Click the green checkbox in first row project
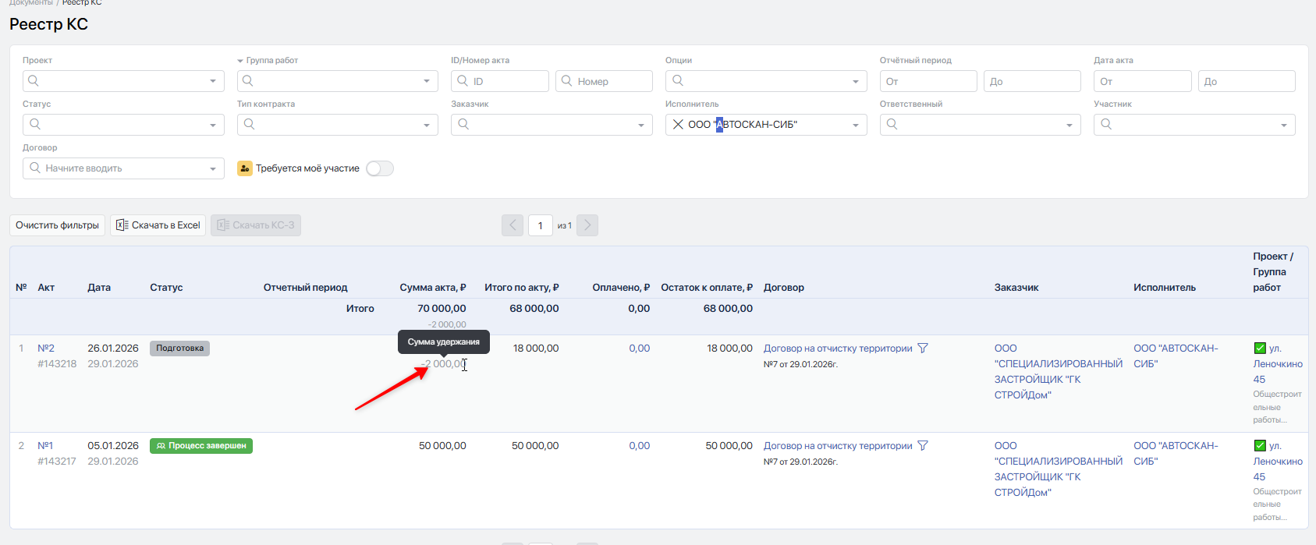This screenshot has width=1316, height=545. (x=1260, y=349)
